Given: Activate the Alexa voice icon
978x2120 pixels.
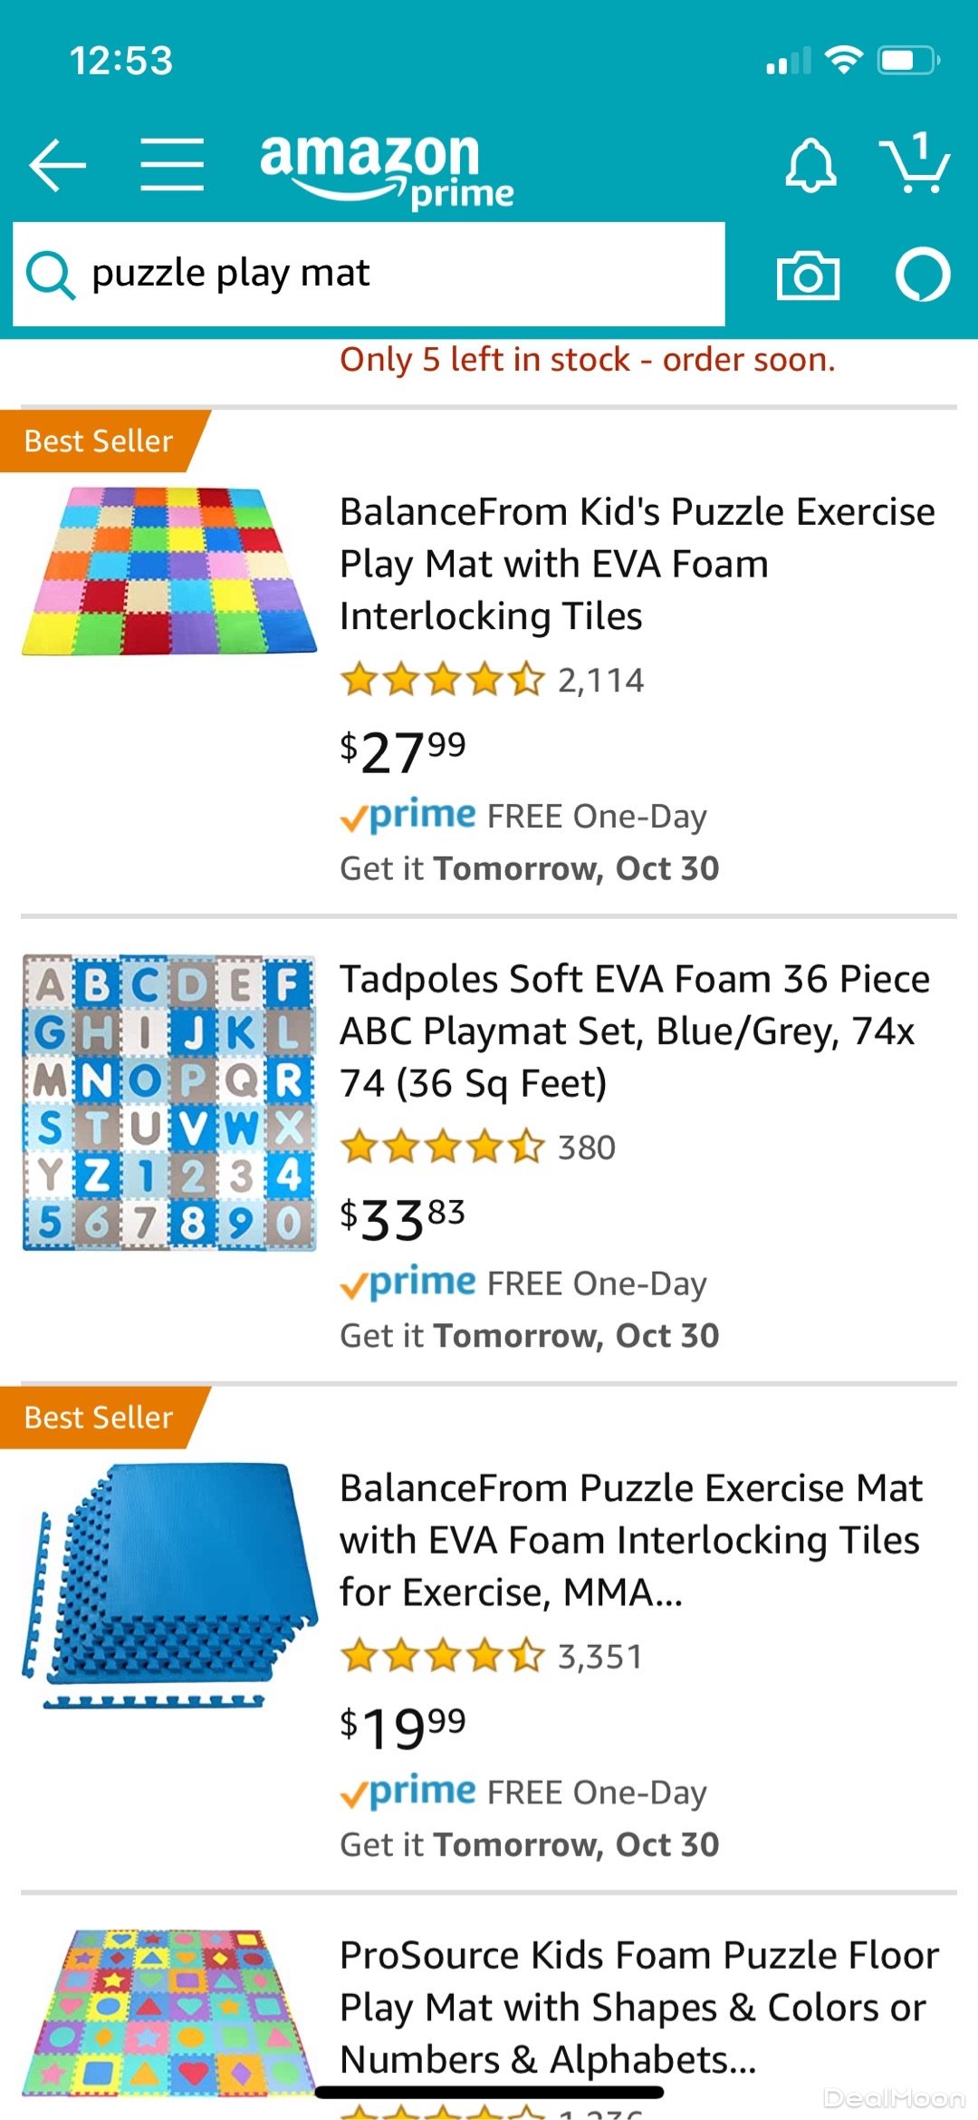Looking at the screenshot, I should click(923, 275).
